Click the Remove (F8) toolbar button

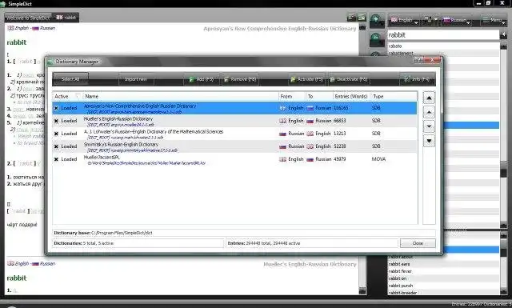point(240,79)
